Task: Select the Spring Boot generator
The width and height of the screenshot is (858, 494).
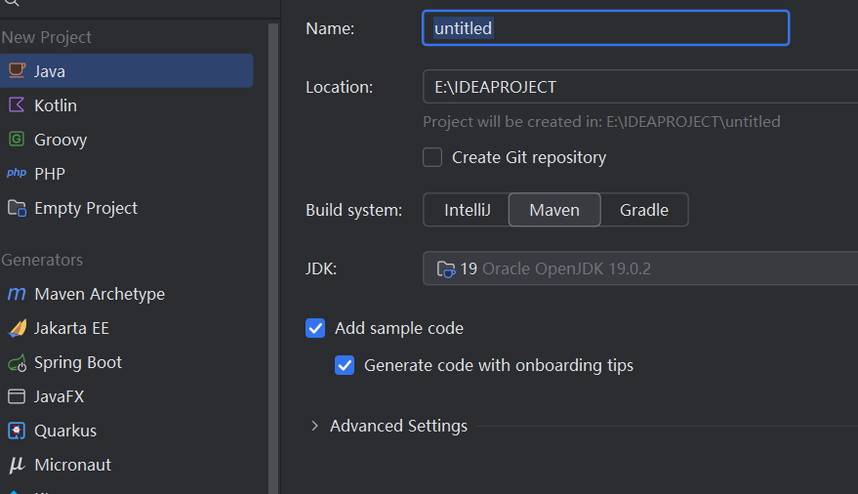Action: tap(126, 362)
